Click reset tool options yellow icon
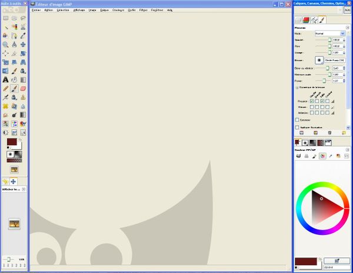Image resolution: width=353 pixels, height=273 pixels. pos(344,133)
